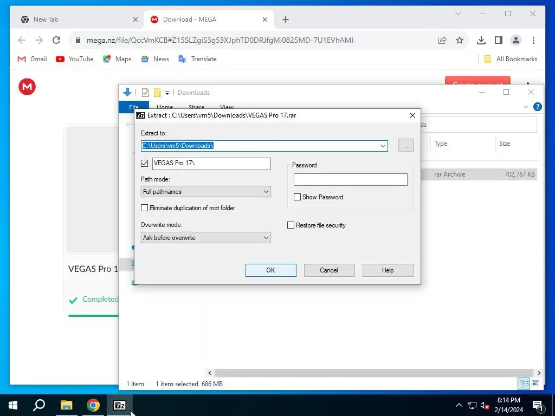Image resolution: width=555 pixels, height=416 pixels.
Task: Open Translate bookmark
Action: (x=197, y=59)
